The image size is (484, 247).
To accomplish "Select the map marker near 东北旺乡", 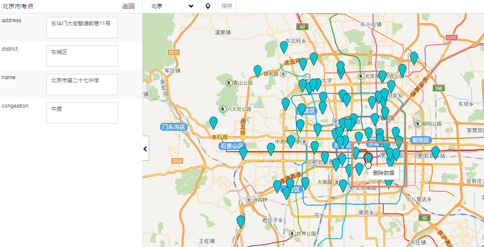I will coord(284,47).
